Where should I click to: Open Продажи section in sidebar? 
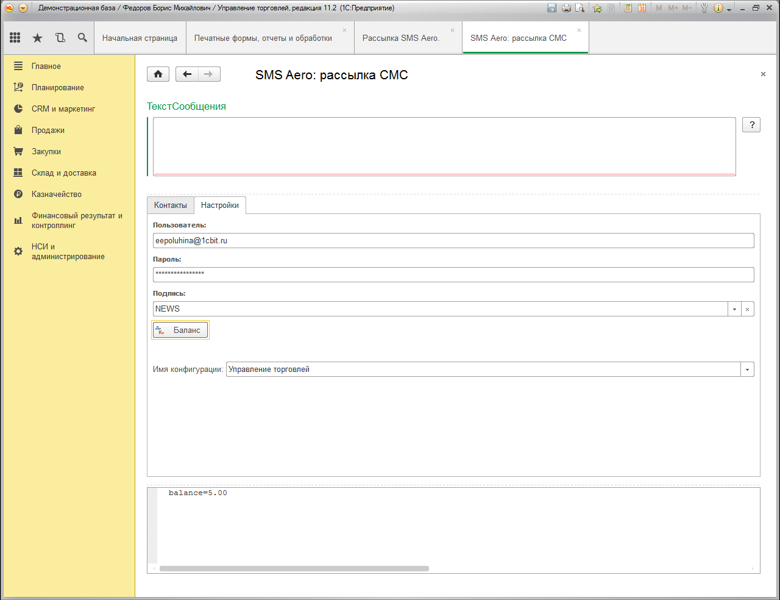coord(69,130)
